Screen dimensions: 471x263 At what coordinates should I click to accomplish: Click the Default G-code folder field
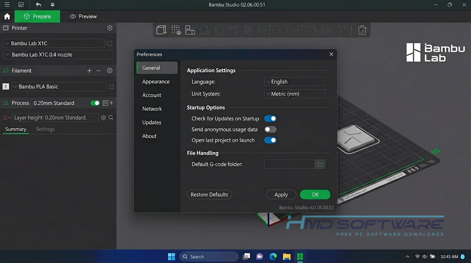coord(289,164)
